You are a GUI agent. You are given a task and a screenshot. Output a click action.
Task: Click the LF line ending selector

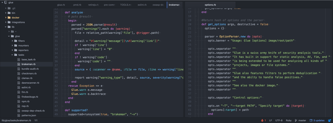coord(271,120)
